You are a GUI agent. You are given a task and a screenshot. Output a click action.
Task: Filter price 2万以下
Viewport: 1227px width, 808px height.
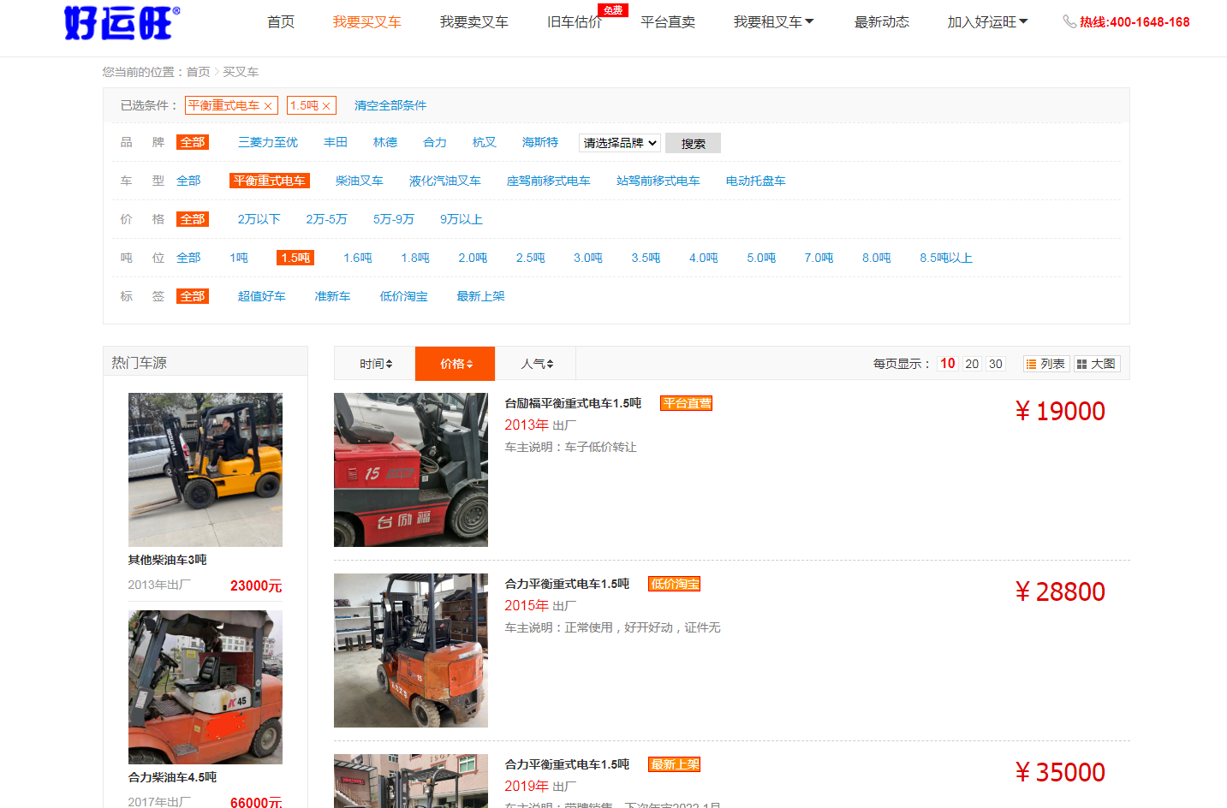[259, 219]
